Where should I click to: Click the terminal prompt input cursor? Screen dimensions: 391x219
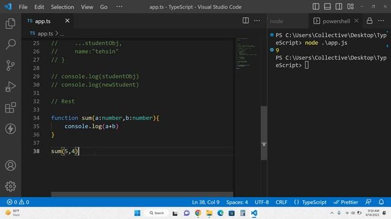pos(307,65)
